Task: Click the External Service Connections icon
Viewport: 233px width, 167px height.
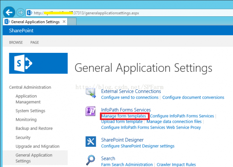Action: (90, 93)
